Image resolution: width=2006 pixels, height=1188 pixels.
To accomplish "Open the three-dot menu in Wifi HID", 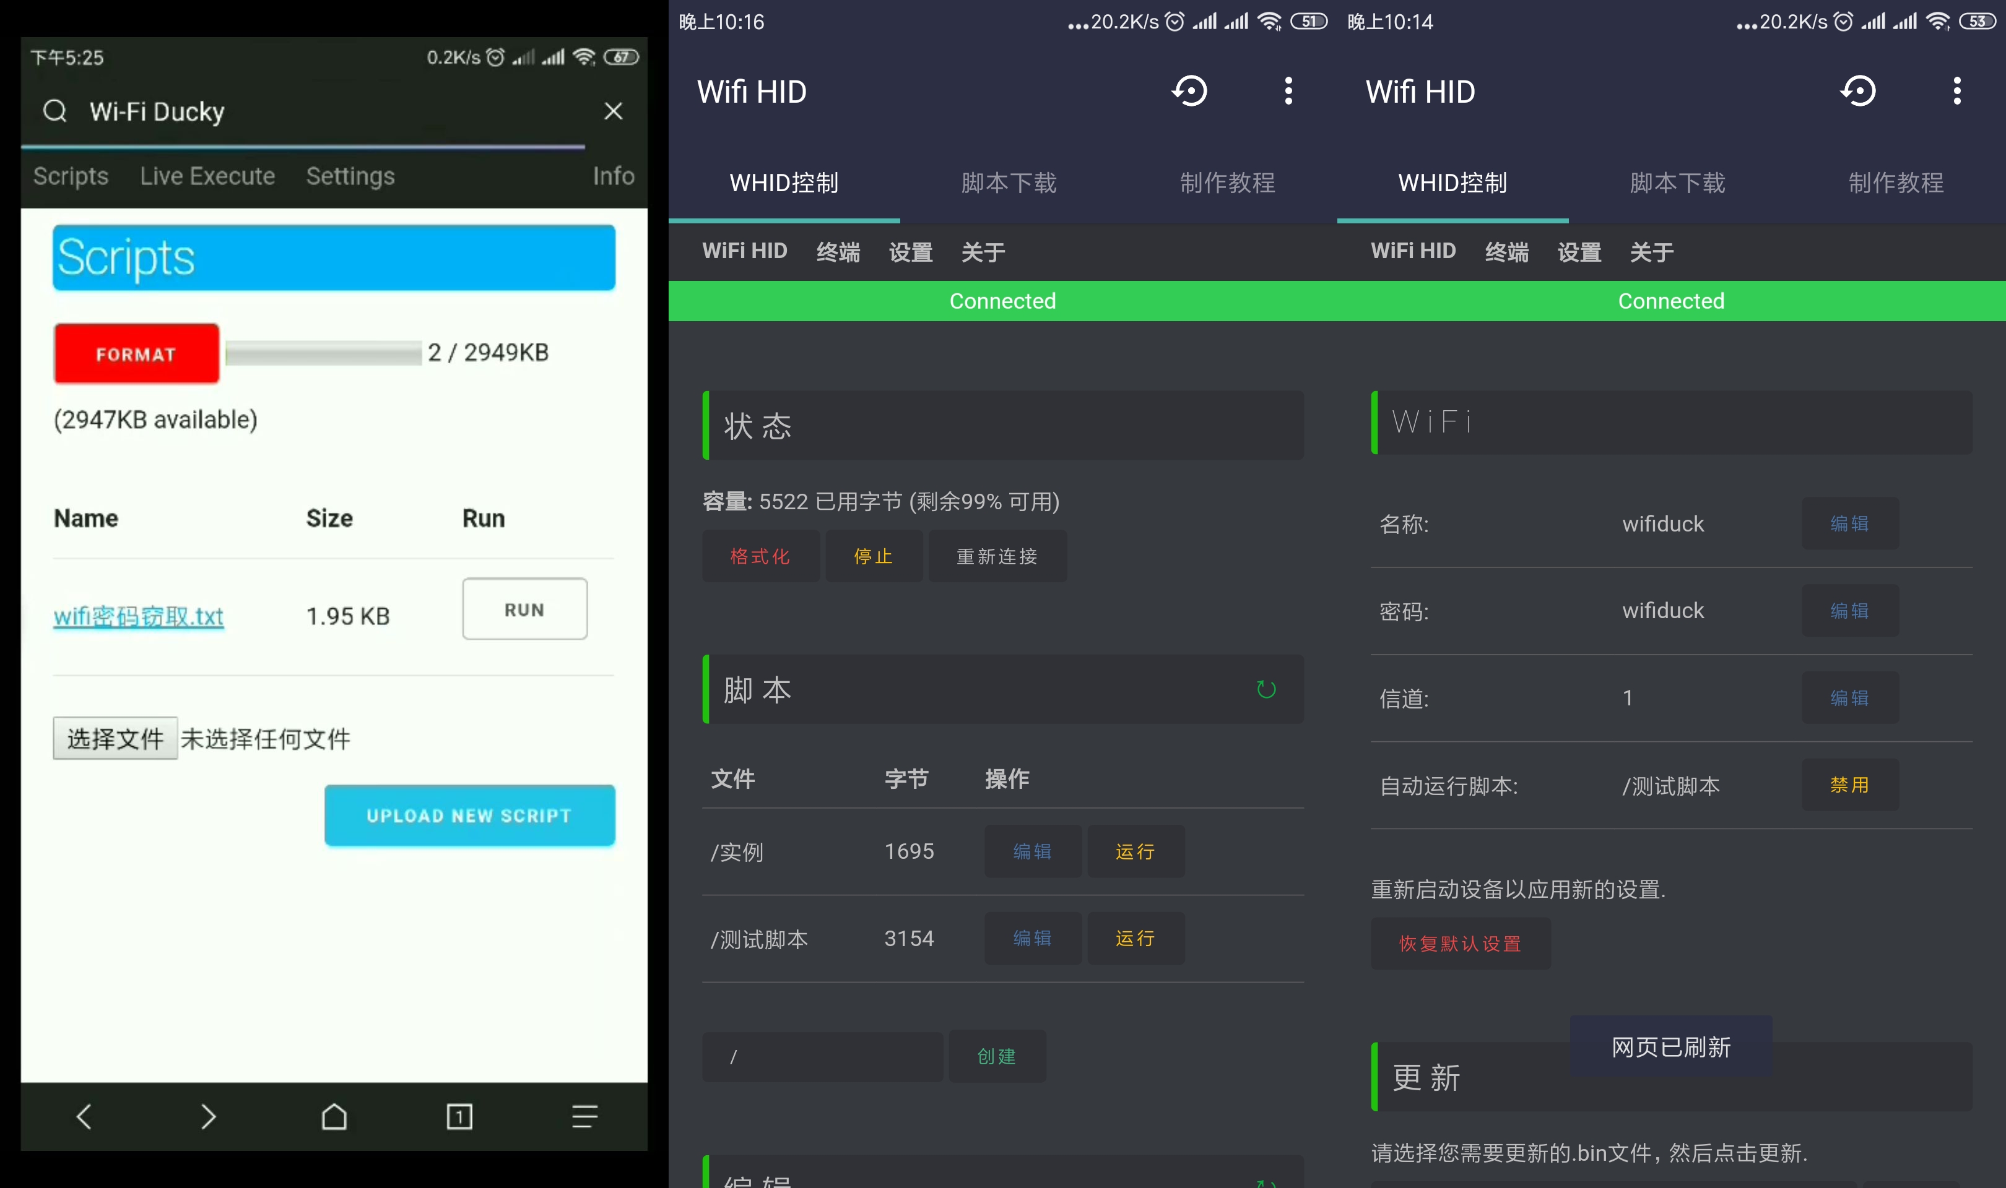I will (x=1287, y=90).
